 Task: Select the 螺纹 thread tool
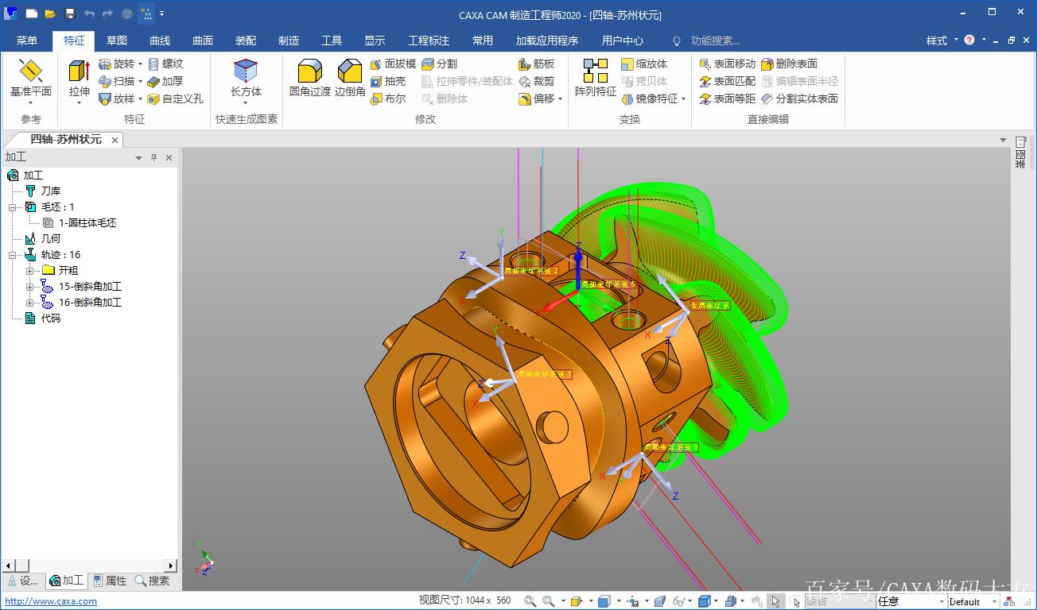point(165,64)
